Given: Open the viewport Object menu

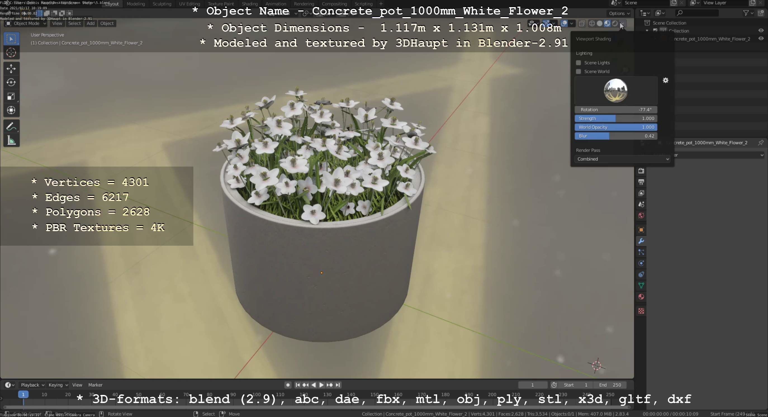Looking at the screenshot, I should [x=107, y=23].
